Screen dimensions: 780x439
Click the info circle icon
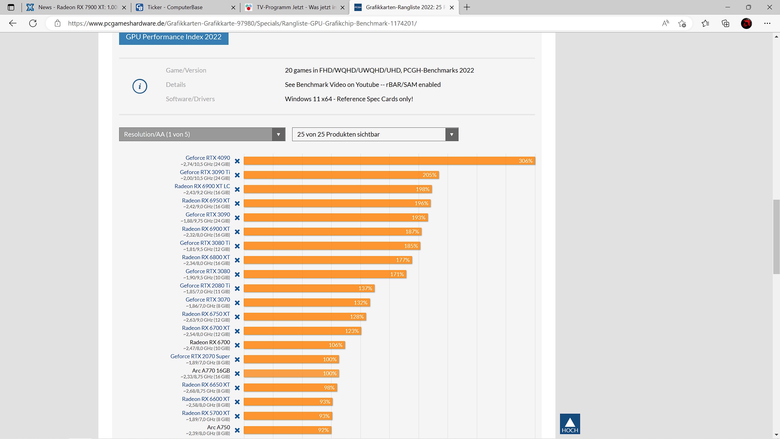[x=140, y=86]
